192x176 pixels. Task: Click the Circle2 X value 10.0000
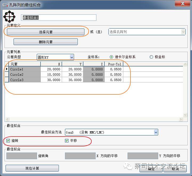51,74
